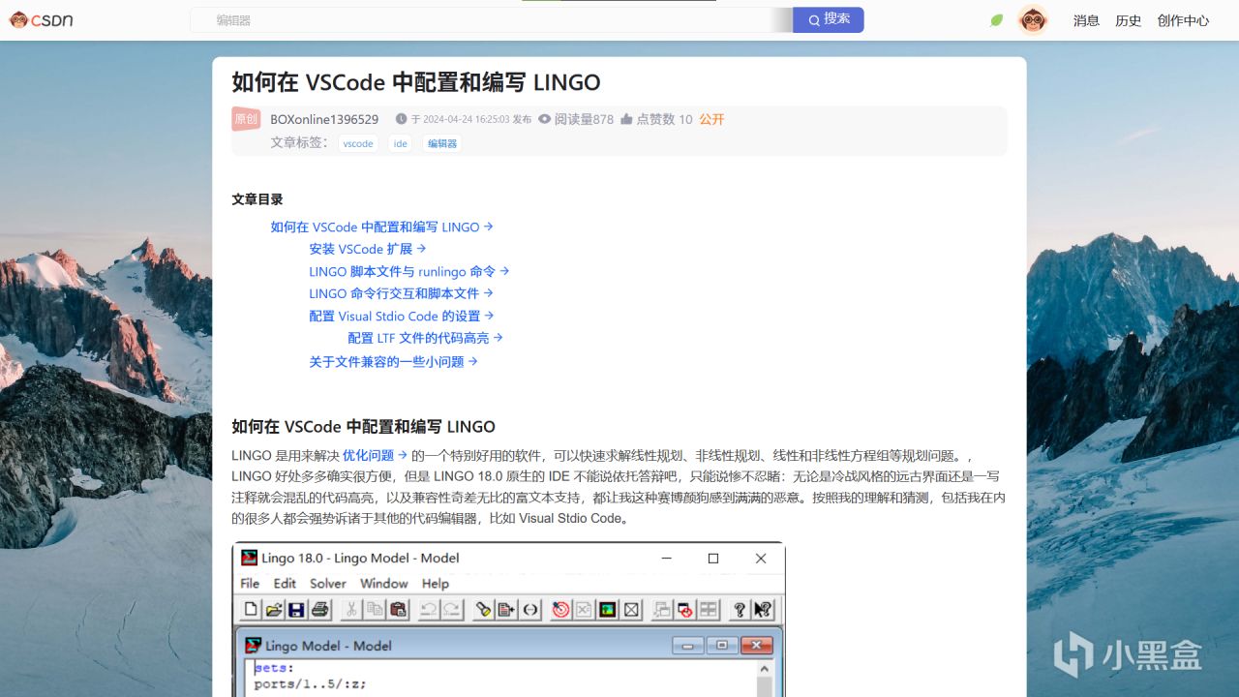Image resolution: width=1239 pixels, height=697 pixels.
Task: Click the 文章目录 heading
Action: [x=257, y=199]
